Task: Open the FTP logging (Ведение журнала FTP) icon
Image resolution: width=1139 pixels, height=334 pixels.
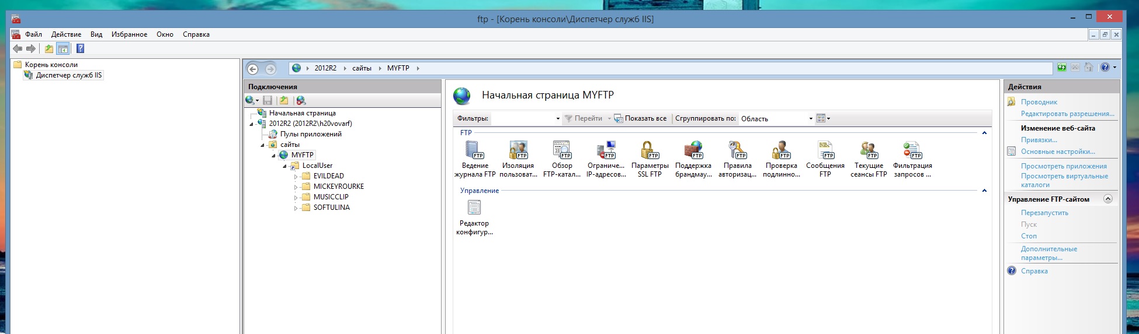Action: pyautogui.click(x=474, y=150)
